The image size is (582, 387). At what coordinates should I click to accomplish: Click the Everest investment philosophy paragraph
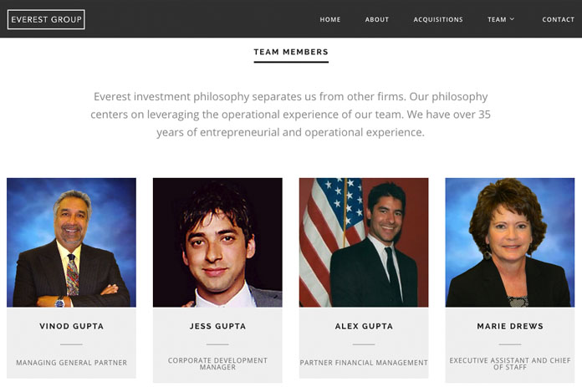291,115
